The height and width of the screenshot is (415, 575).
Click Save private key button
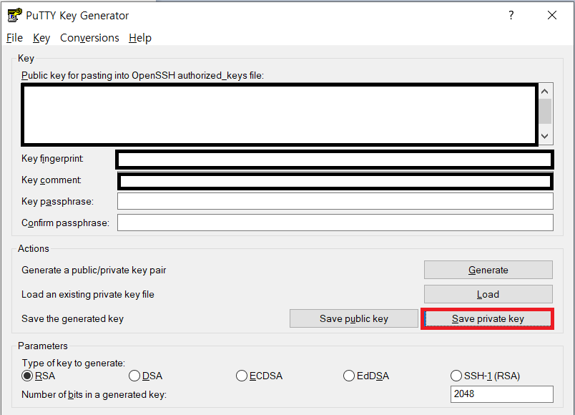coord(488,318)
